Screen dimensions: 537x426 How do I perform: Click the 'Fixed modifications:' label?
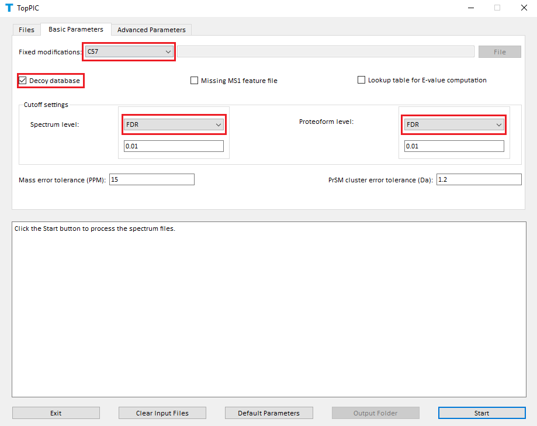[x=50, y=52]
